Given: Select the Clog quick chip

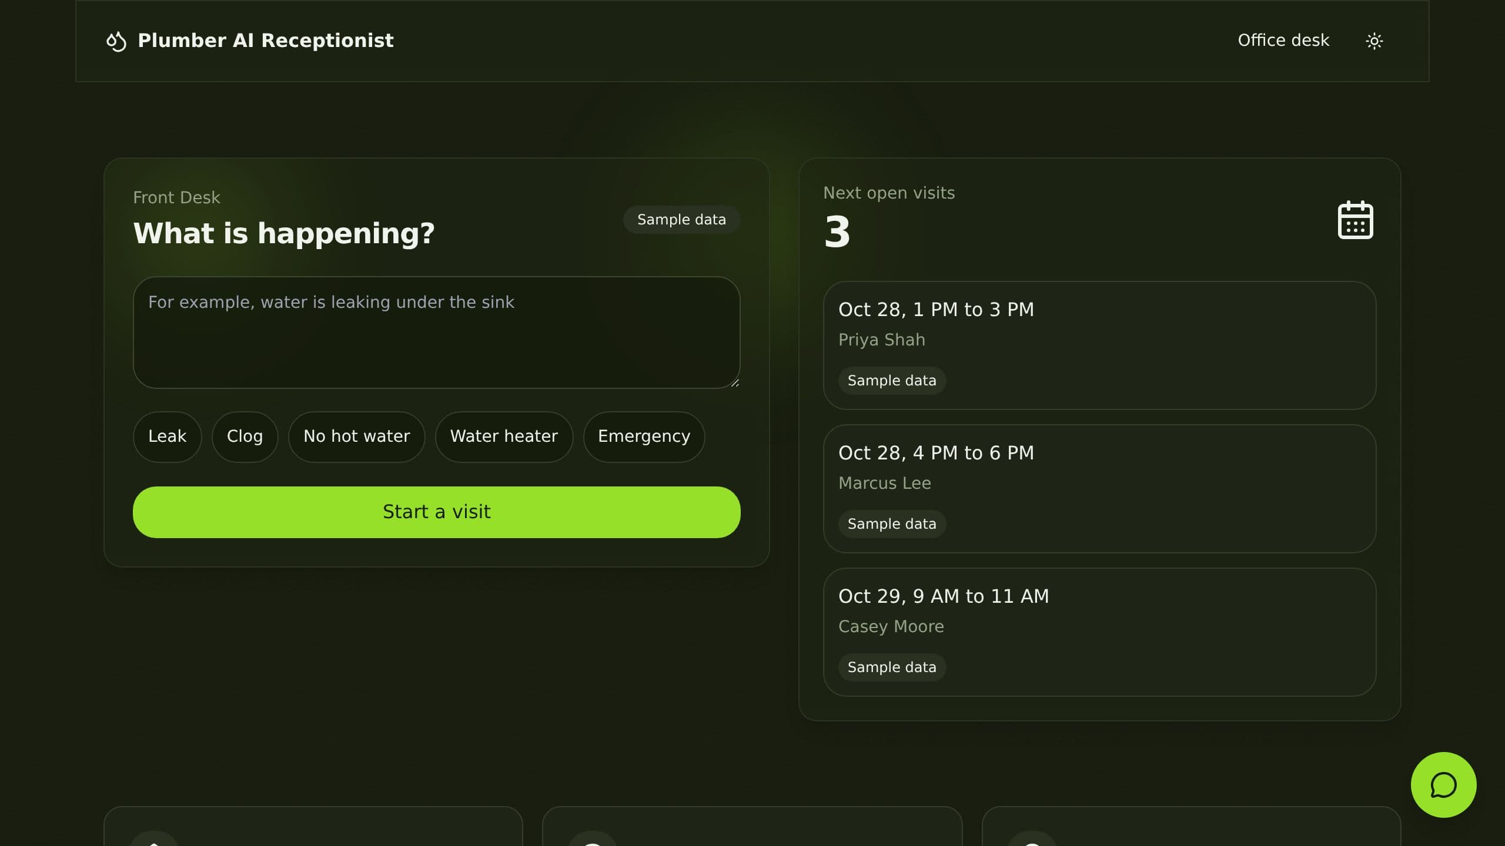Looking at the screenshot, I should click(245, 437).
